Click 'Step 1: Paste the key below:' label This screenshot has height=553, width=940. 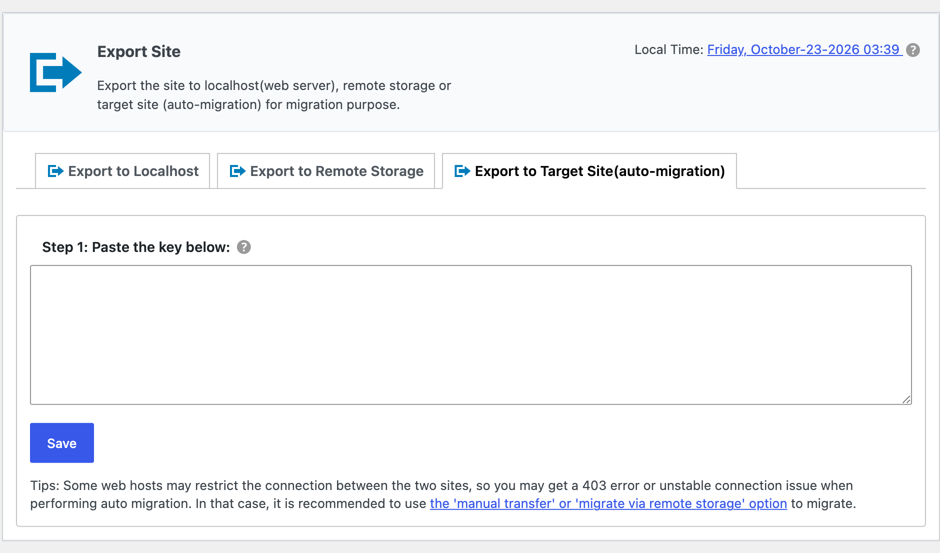click(136, 247)
